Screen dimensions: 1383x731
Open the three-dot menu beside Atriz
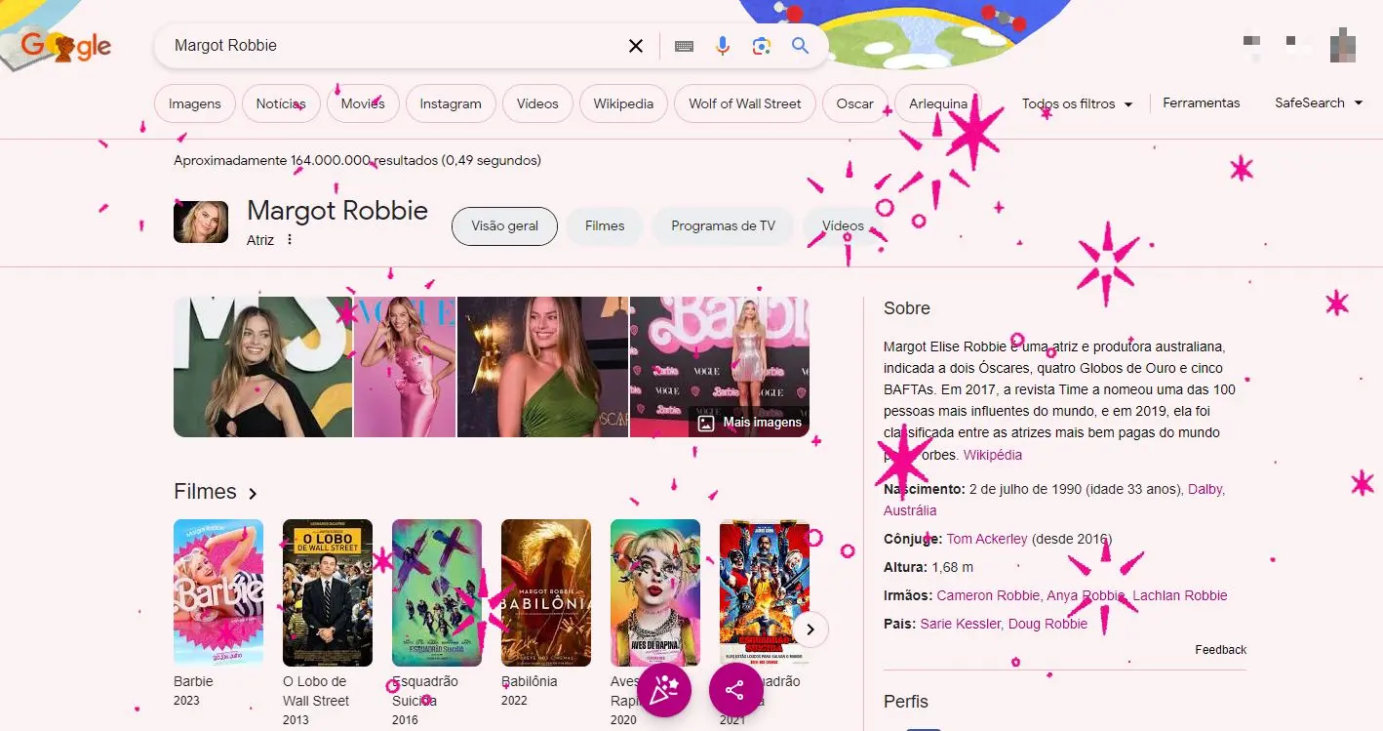click(290, 239)
